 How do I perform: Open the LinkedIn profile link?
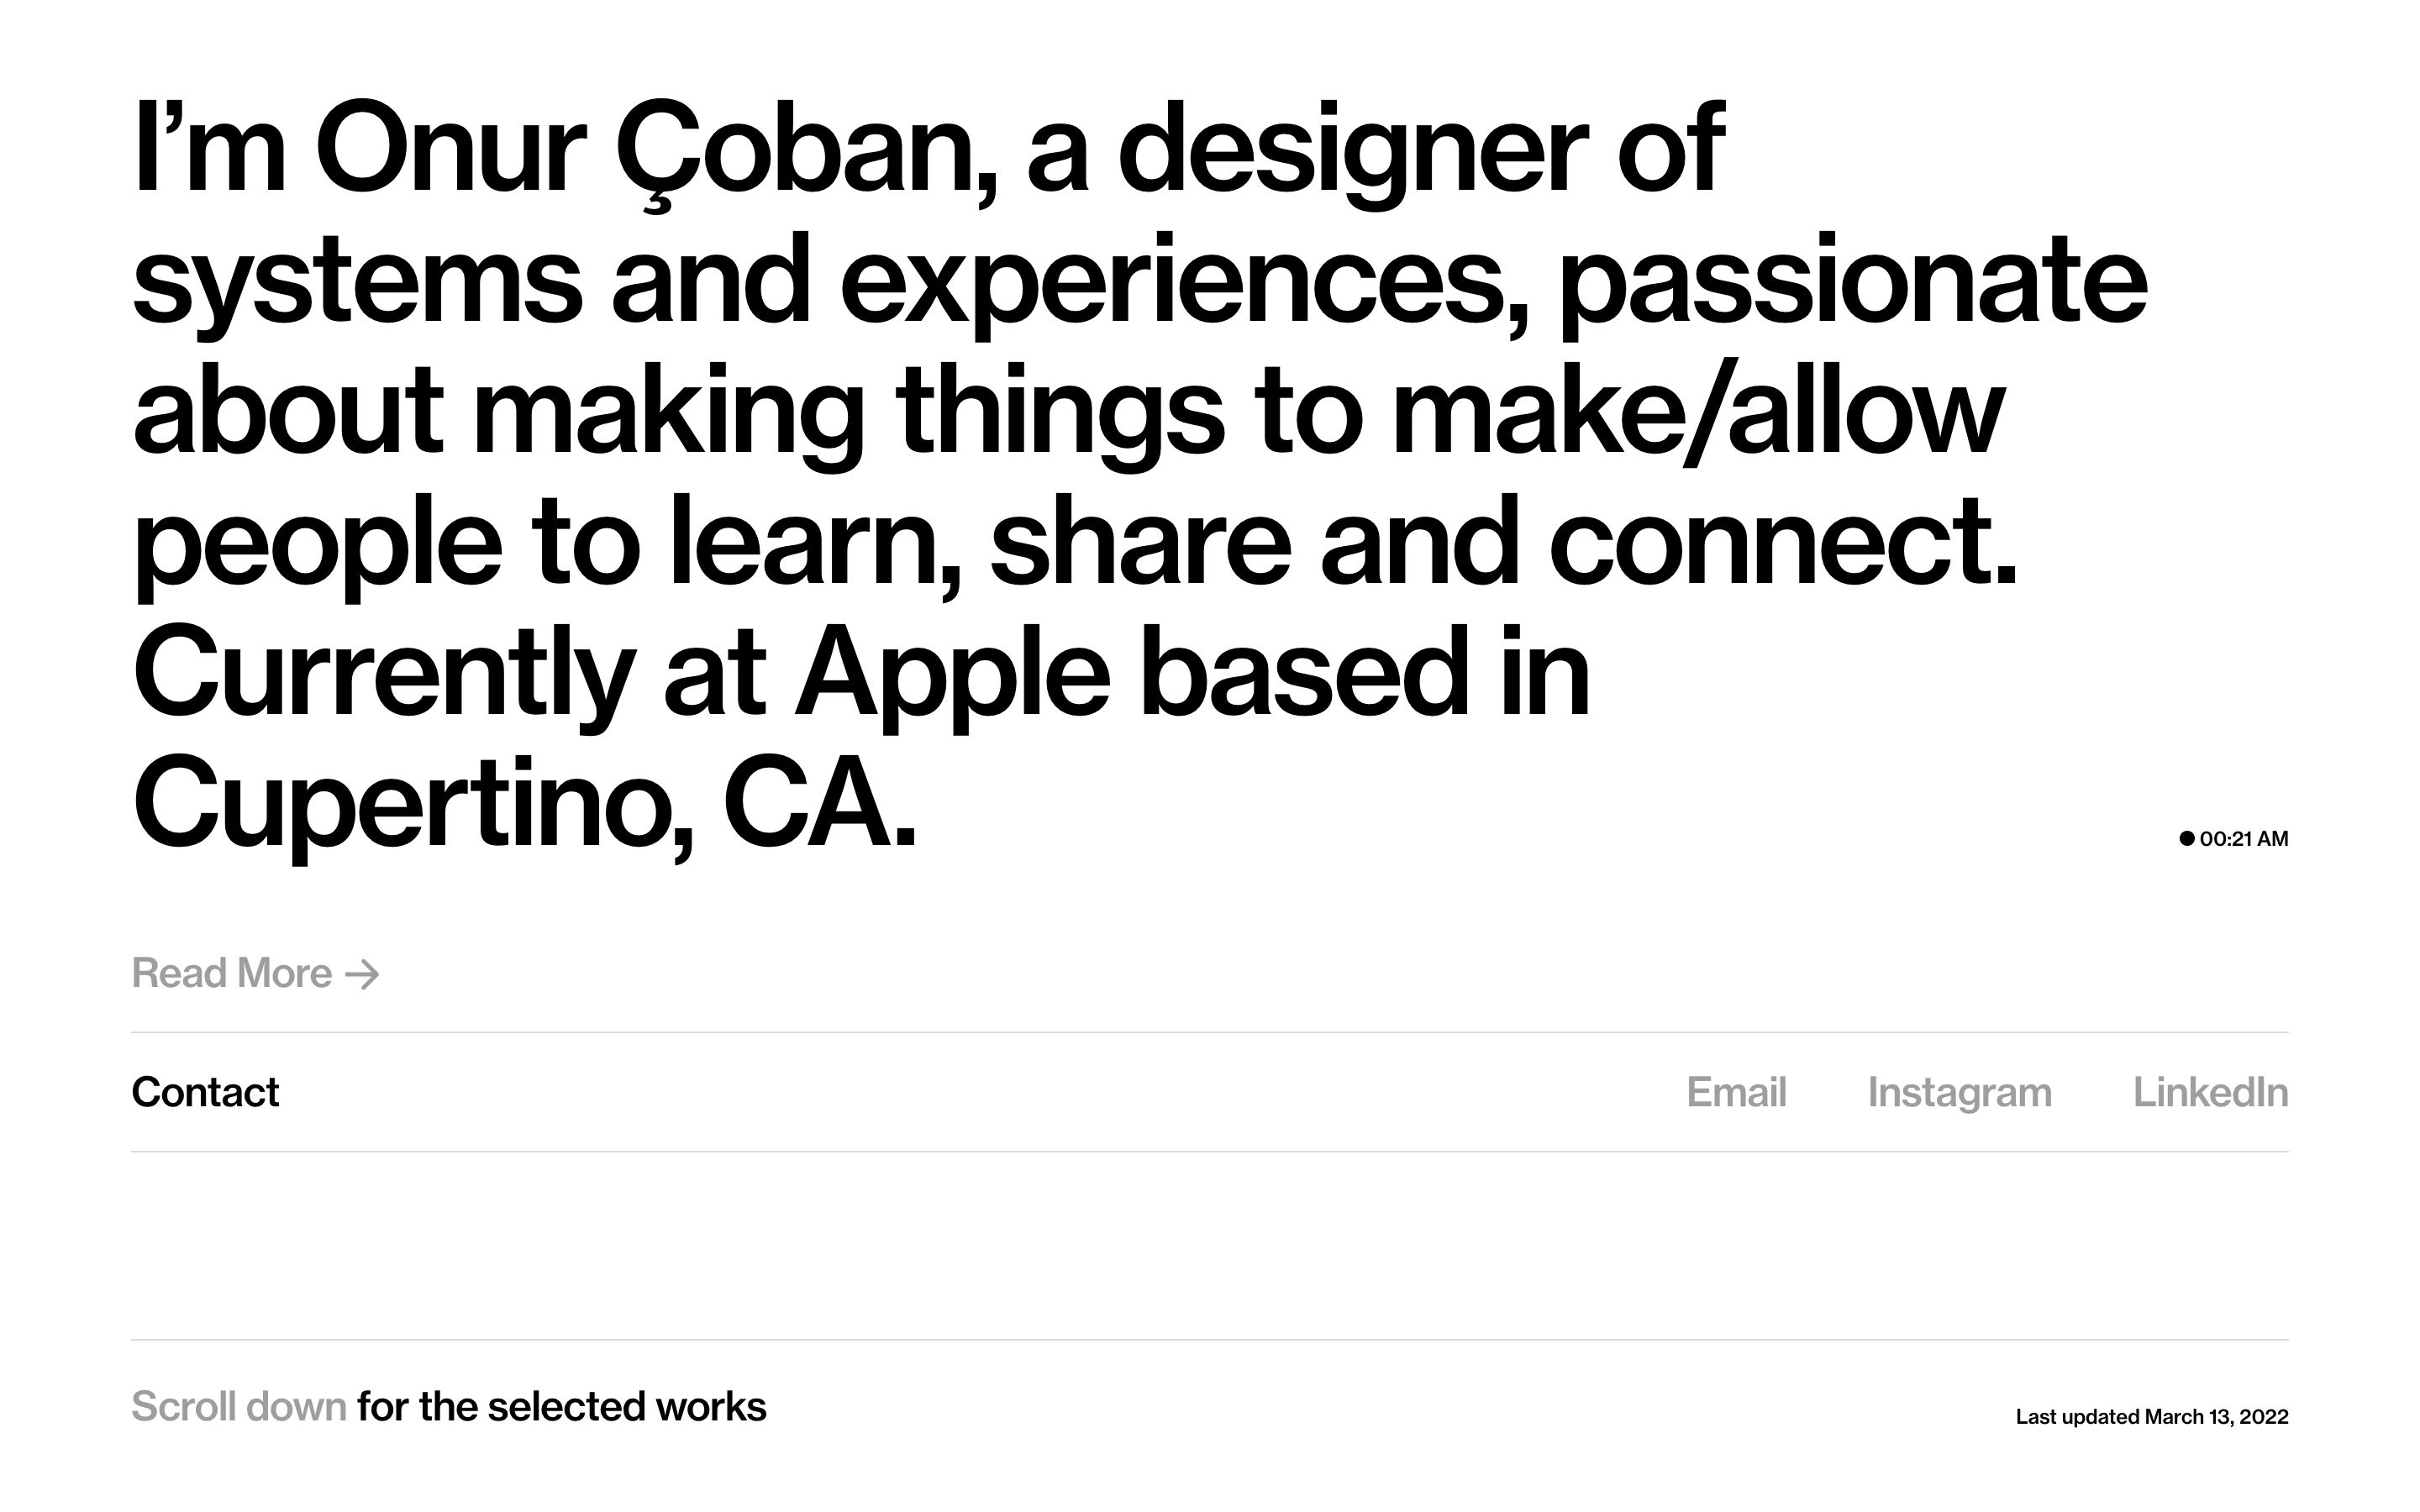2210,1092
